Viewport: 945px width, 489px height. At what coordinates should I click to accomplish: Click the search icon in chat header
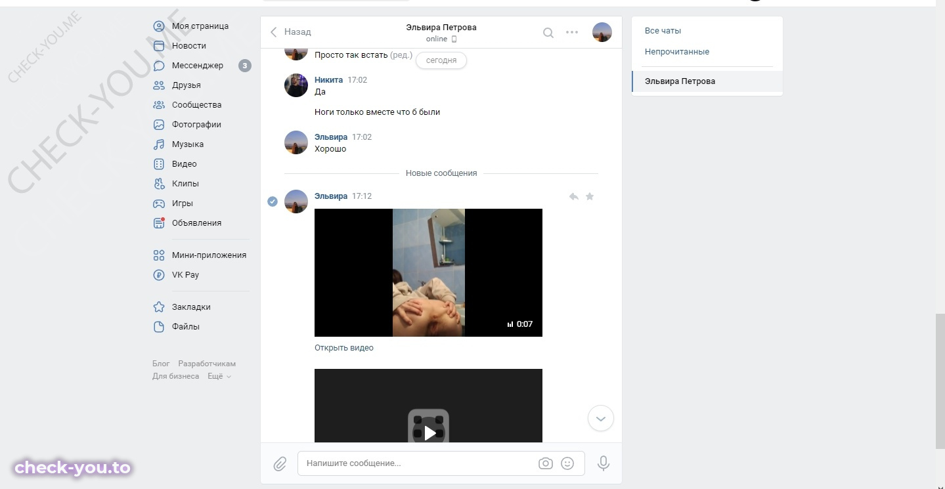tap(548, 33)
